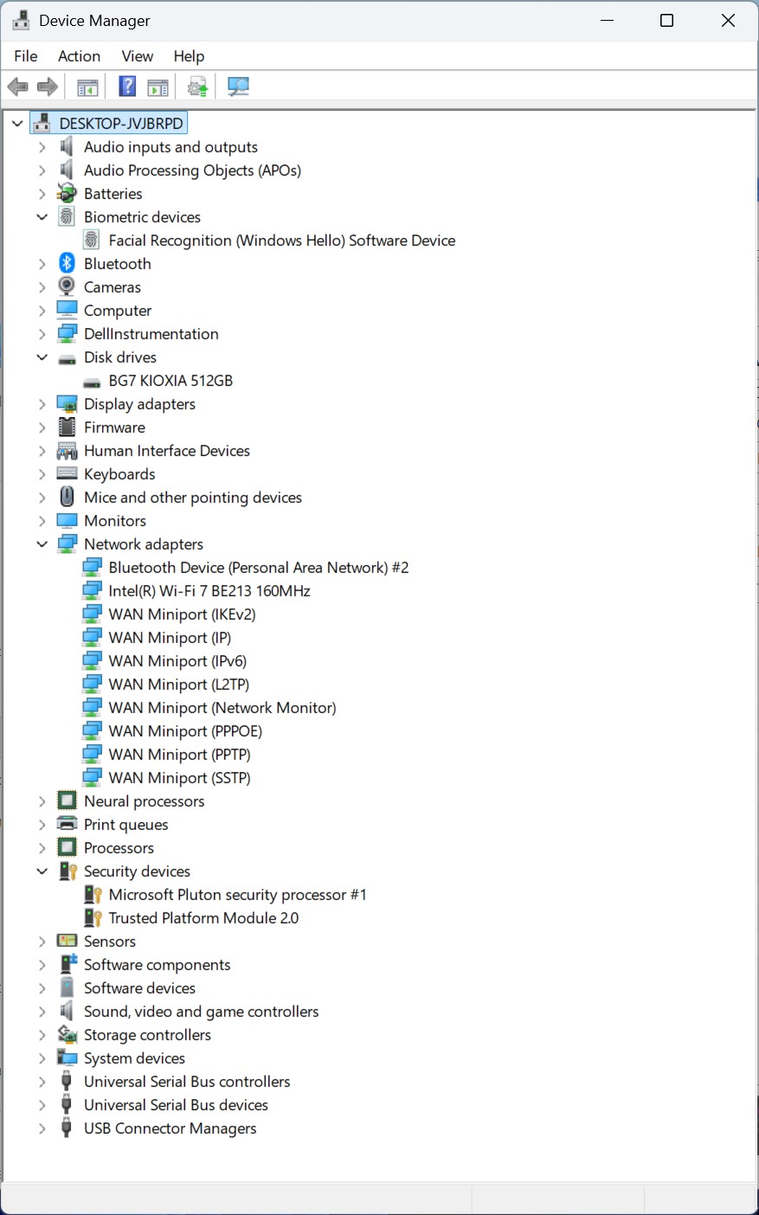759x1215 pixels.
Task: Select Trusted Platform Module 2.0
Action: (x=203, y=918)
